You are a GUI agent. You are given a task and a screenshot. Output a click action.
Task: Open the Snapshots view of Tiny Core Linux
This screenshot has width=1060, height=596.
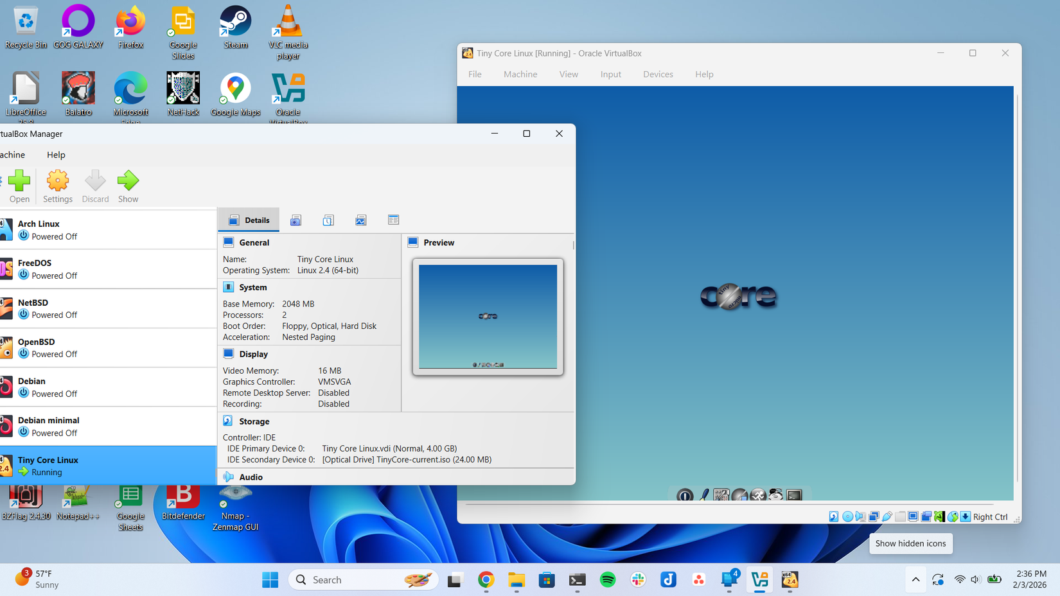pyautogui.click(x=296, y=220)
